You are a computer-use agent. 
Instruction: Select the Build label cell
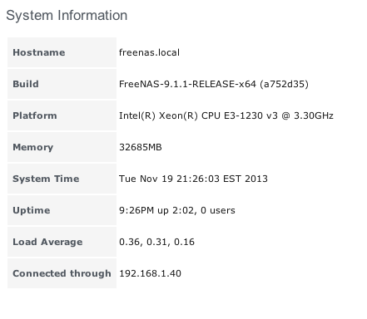coord(62,84)
